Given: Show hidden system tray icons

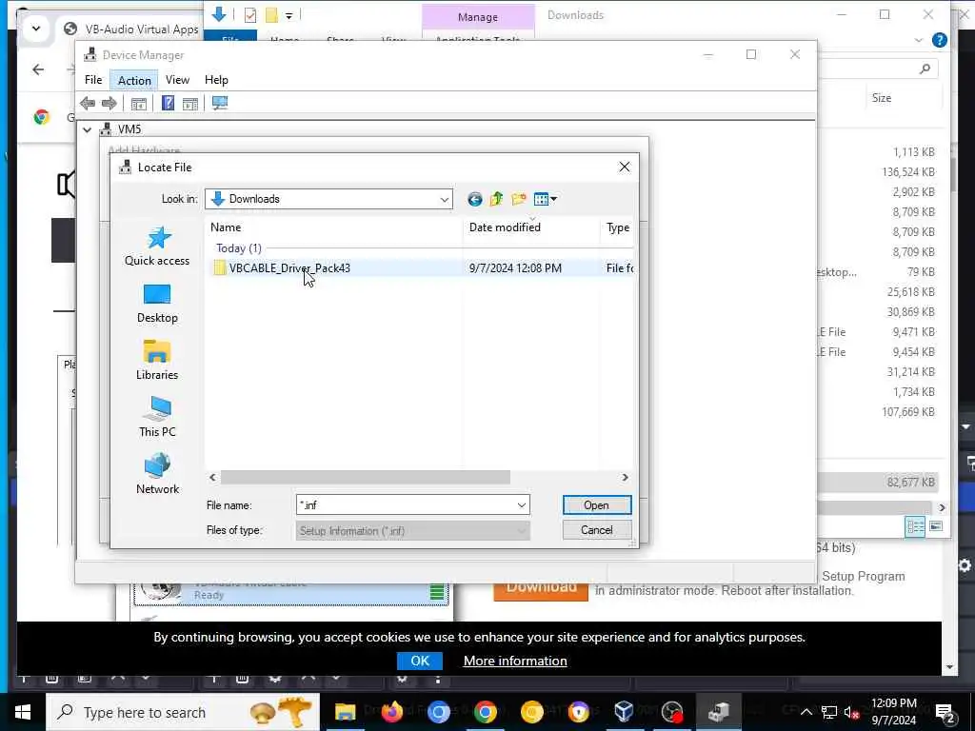Looking at the screenshot, I should tap(806, 712).
